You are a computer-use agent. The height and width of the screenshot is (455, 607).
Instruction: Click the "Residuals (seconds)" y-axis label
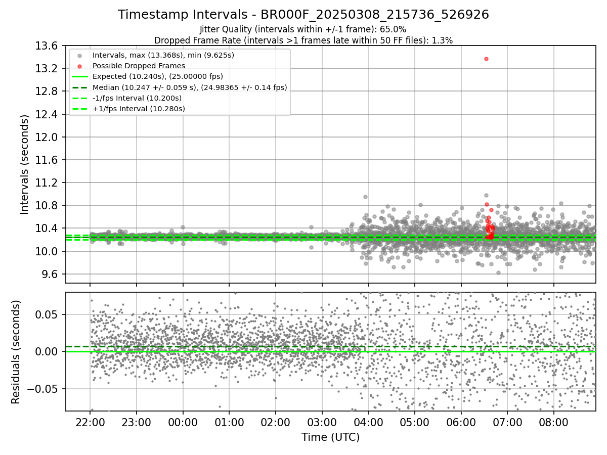(x=16, y=352)
